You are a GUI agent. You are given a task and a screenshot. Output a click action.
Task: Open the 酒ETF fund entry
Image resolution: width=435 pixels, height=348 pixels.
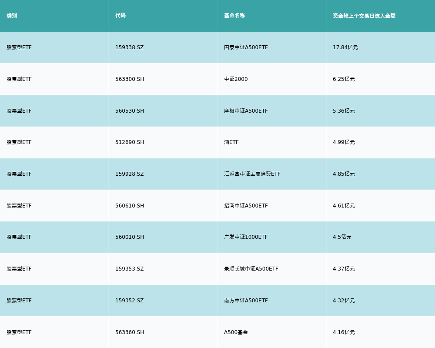[x=231, y=142]
